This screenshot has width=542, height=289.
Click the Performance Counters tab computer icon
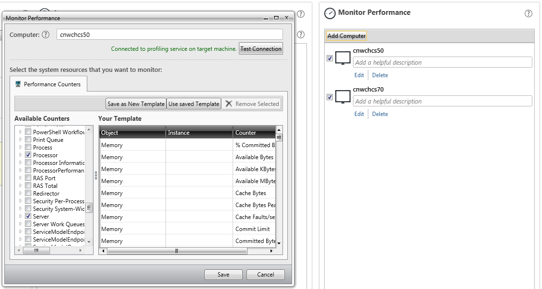(18, 84)
